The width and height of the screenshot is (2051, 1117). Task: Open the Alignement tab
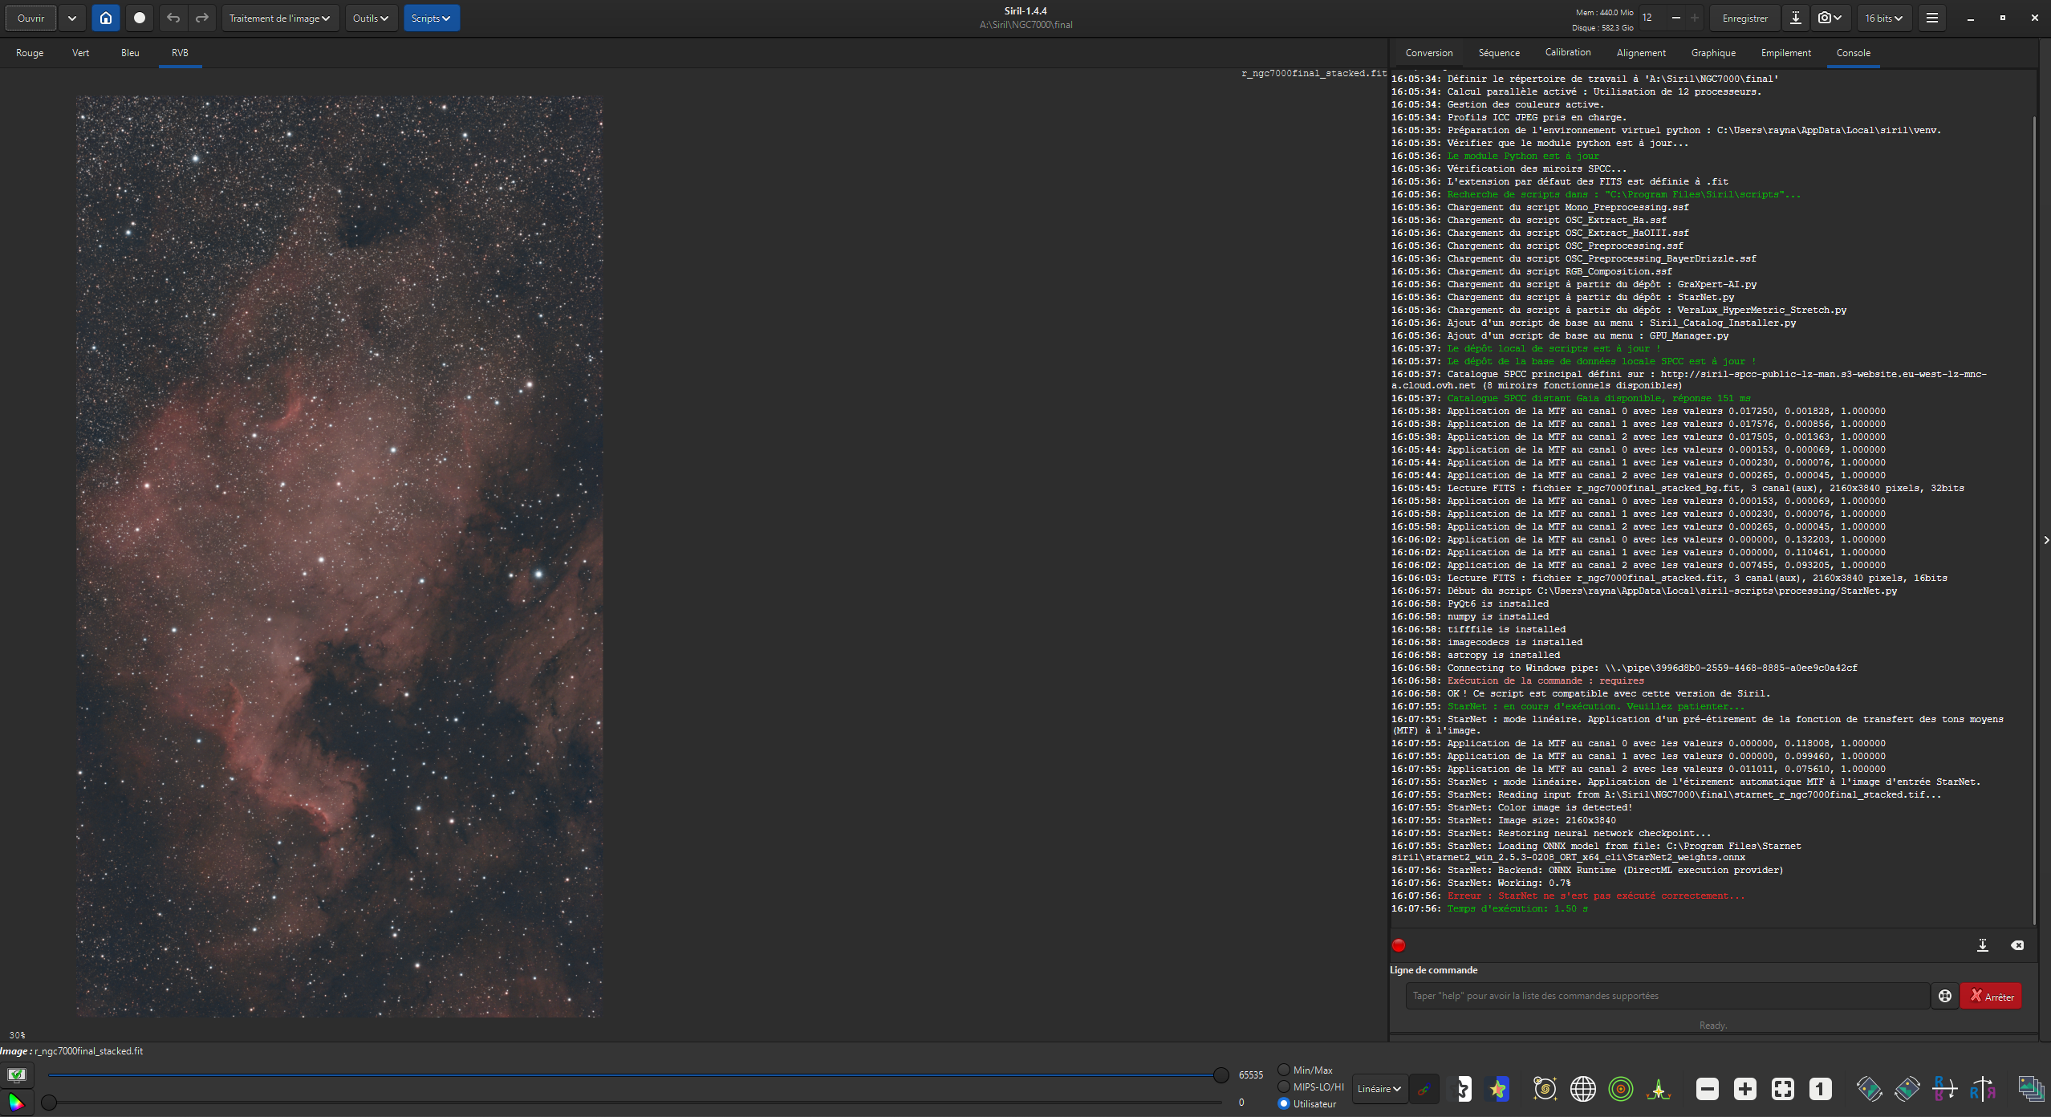(1641, 53)
